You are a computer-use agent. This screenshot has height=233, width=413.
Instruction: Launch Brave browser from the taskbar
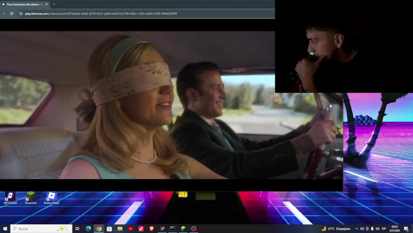click(152, 228)
